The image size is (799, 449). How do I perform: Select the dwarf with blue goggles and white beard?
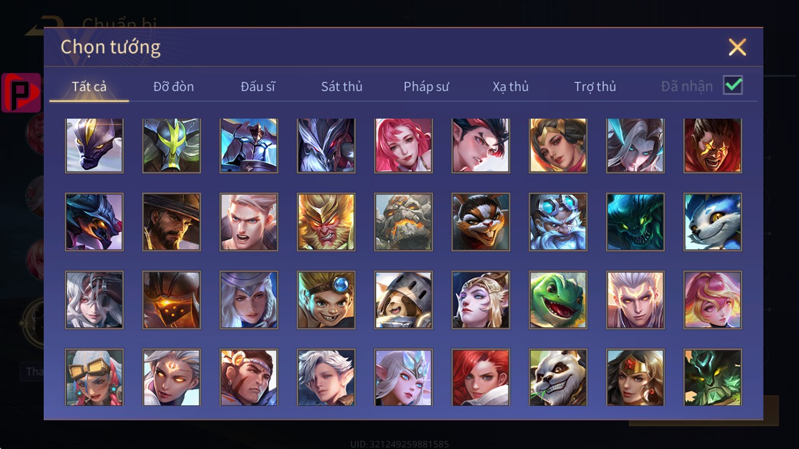pyautogui.click(x=558, y=222)
